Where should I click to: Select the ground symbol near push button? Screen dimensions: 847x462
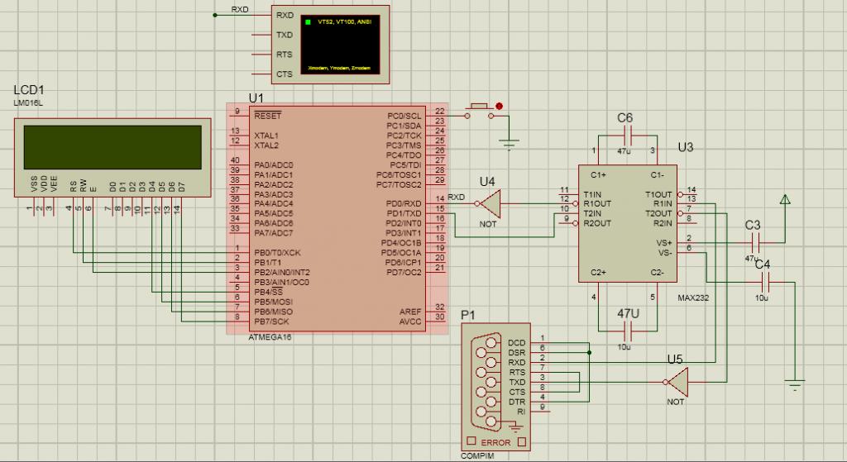point(510,143)
